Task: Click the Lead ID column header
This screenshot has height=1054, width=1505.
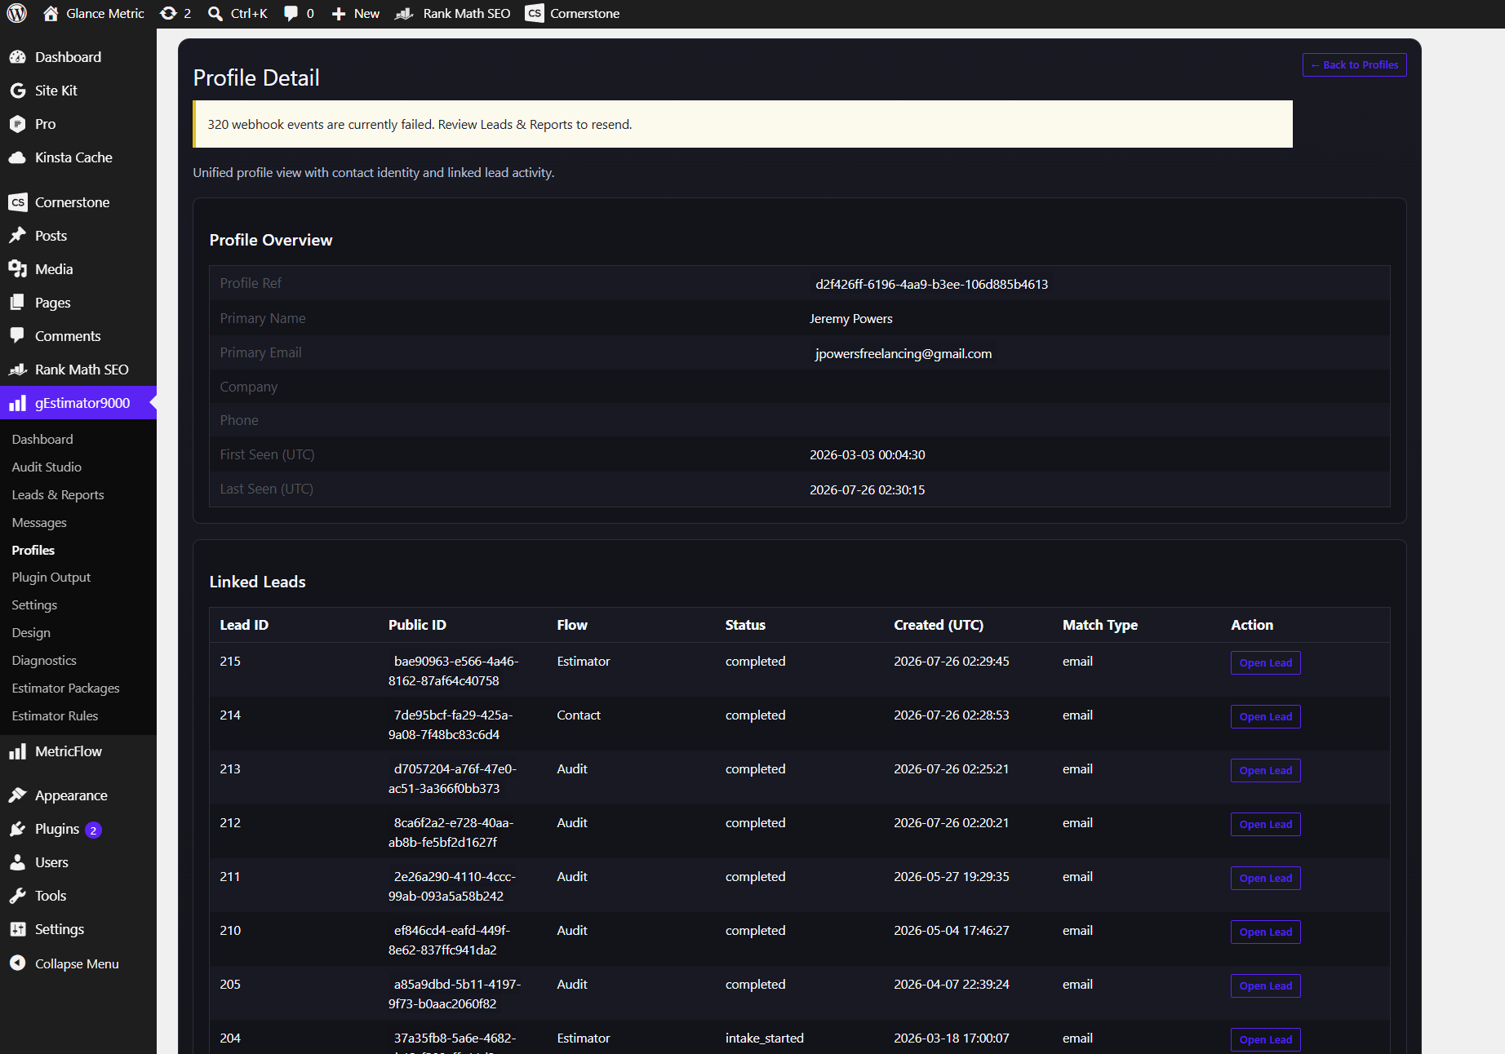Action: coord(244,625)
